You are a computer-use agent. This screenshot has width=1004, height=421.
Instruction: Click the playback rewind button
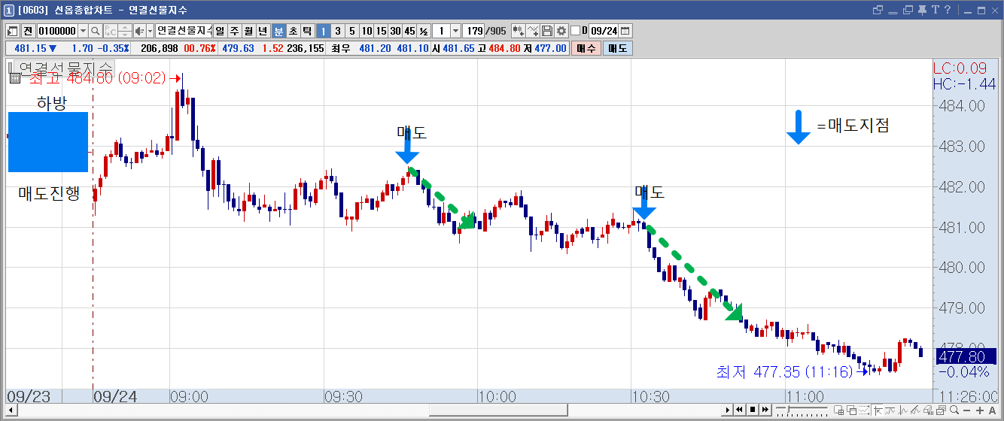(x=740, y=410)
